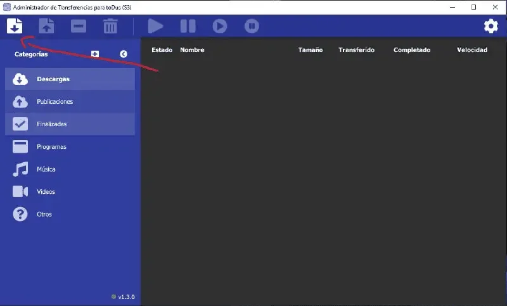Screen dimensions: 507x306
Task: Click the Finalizadas checkmark icon
Action: [20, 124]
